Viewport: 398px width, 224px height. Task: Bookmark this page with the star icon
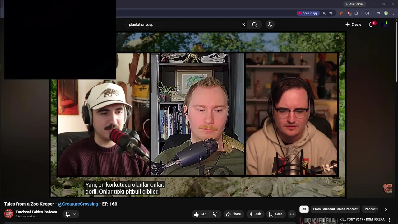click(331, 13)
